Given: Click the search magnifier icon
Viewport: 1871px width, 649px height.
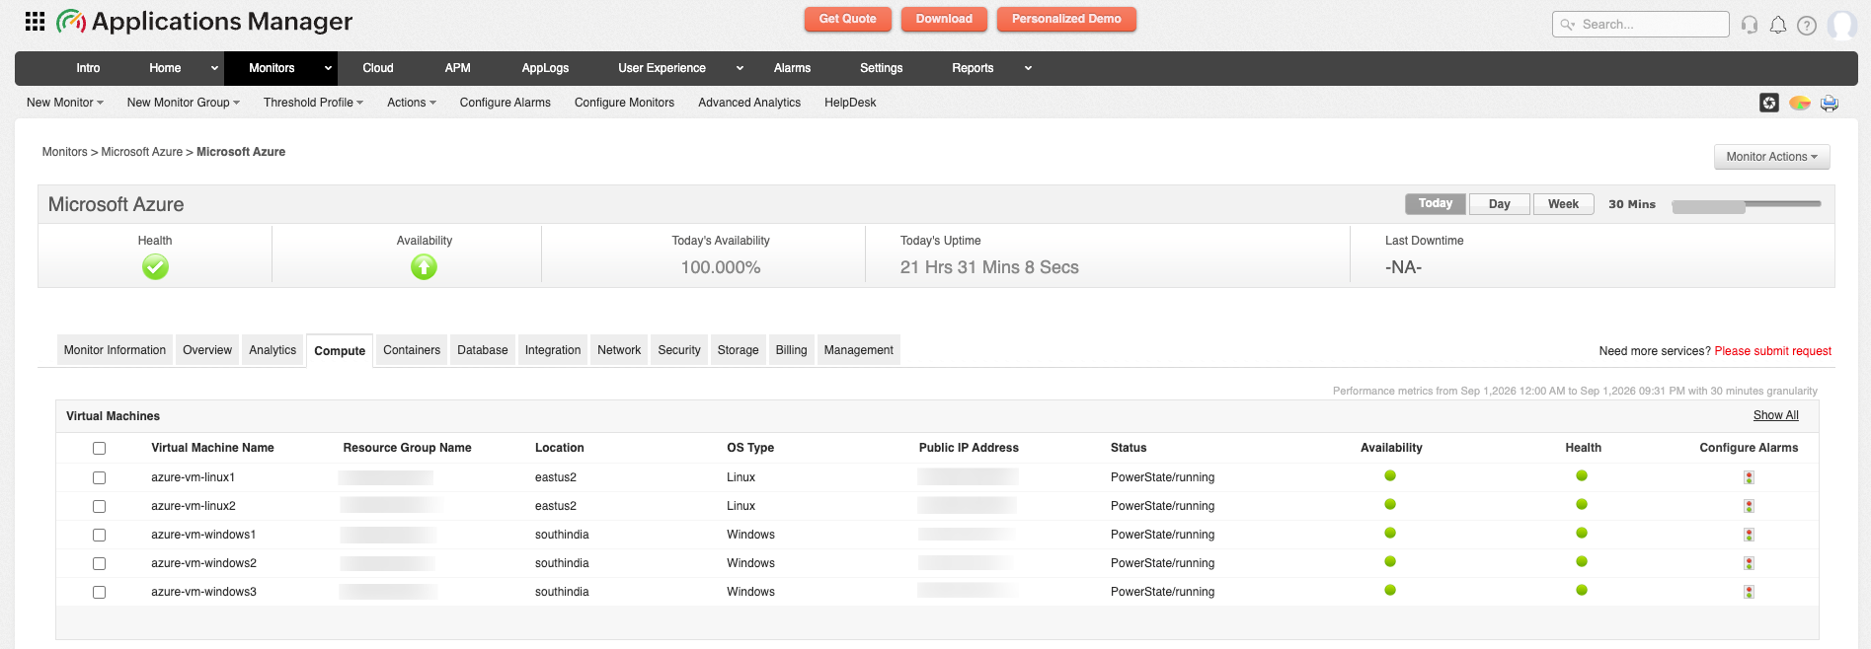Looking at the screenshot, I should pyautogui.click(x=1567, y=25).
